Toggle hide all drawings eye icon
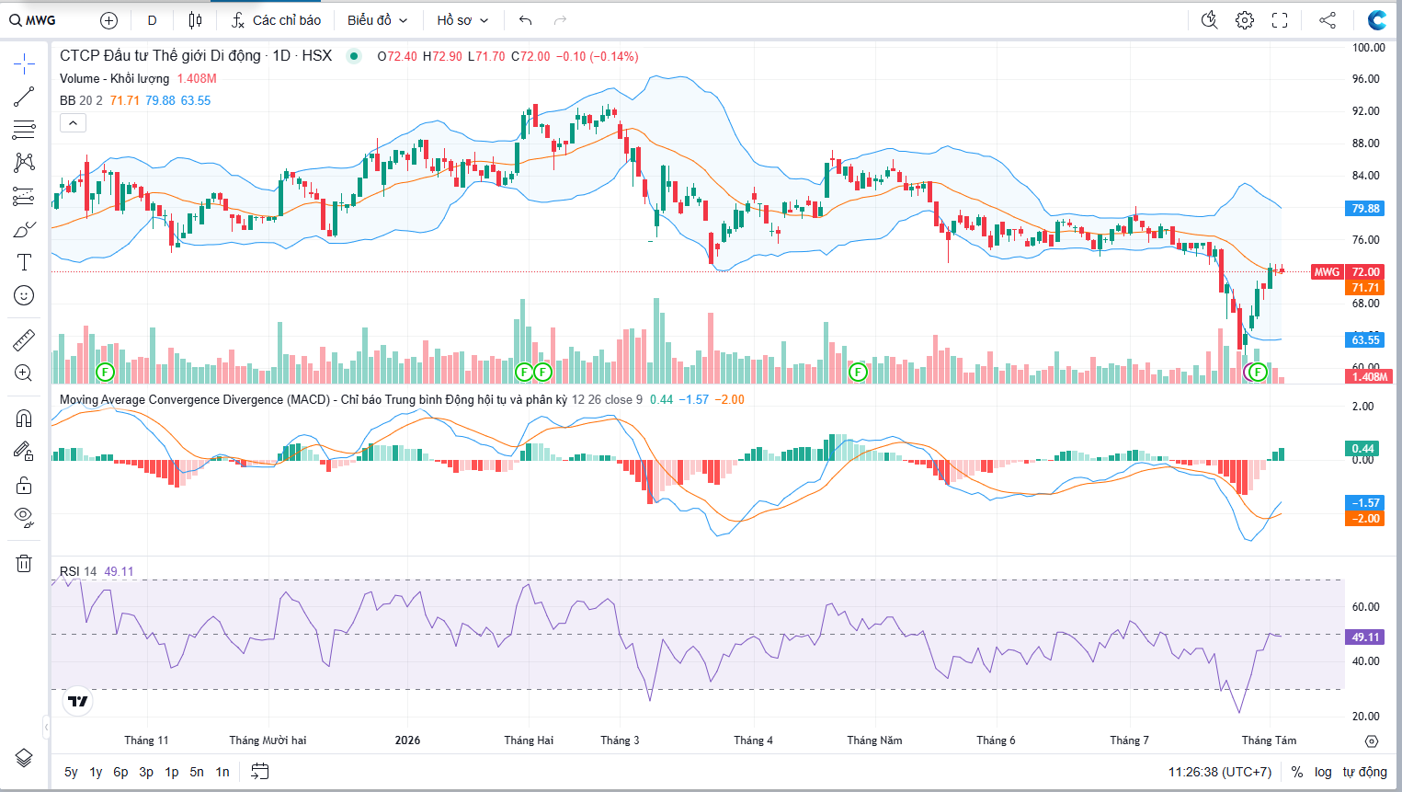Viewport: 1402px width, 792px height. point(24,517)
